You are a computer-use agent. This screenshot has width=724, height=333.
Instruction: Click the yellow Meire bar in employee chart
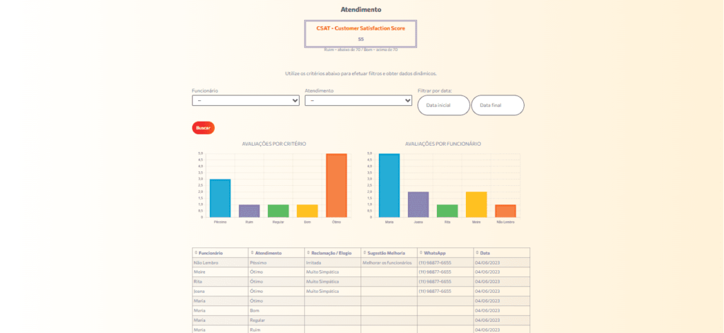(476, 204)
